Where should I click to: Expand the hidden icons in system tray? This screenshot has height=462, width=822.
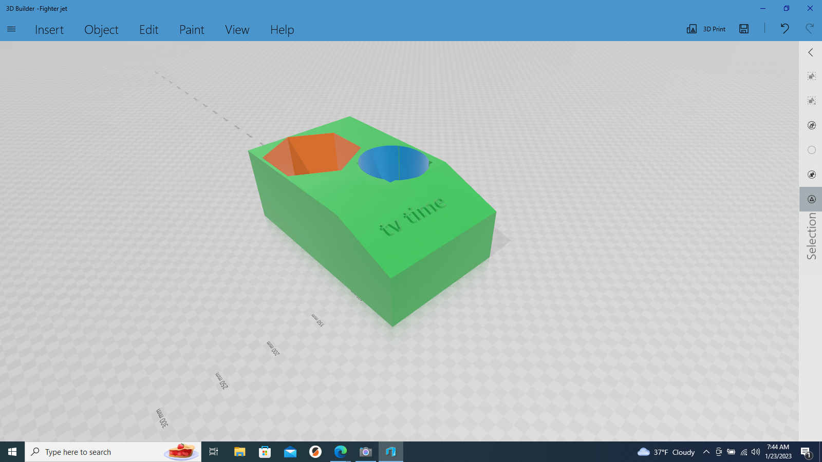[706, 452]
